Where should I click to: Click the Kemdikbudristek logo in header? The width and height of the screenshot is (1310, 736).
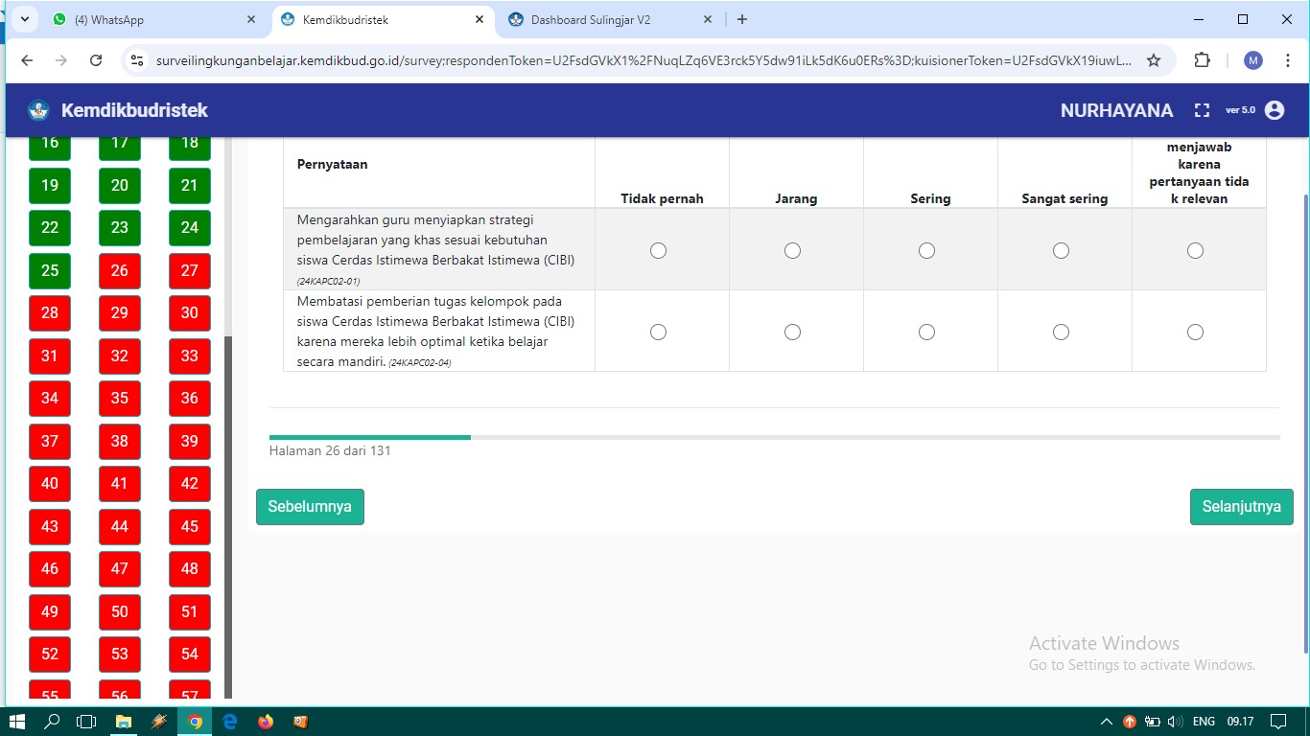click(x=38, y=110)
